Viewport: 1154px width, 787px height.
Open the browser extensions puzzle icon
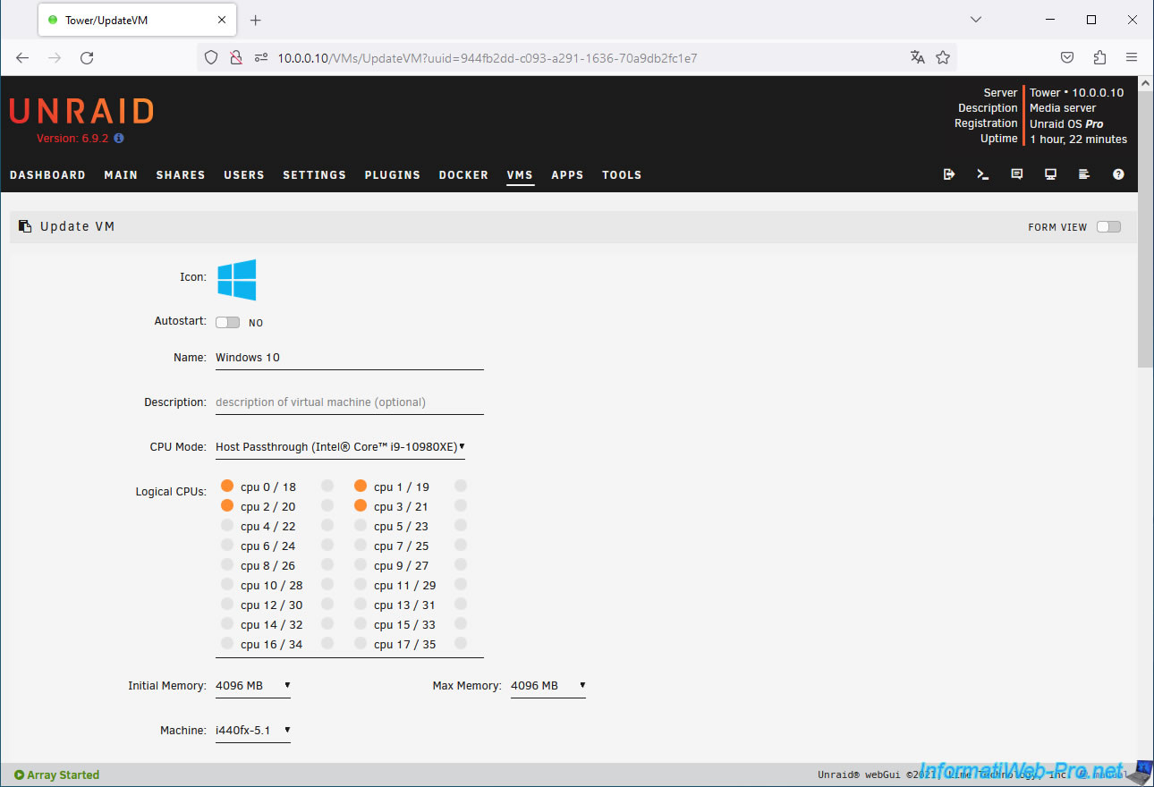coord(1099,57)
